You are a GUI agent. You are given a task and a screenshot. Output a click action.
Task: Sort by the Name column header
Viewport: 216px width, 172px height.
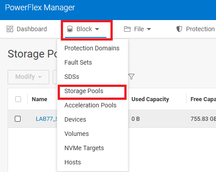pyautogui.click(x=39, y=99)
